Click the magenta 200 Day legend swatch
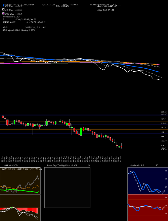This screenshot has width=168, height=221. [x=3, y=13]
